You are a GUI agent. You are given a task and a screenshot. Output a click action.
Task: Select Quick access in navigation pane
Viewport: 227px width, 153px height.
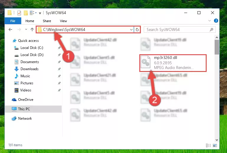coord(26,41)
